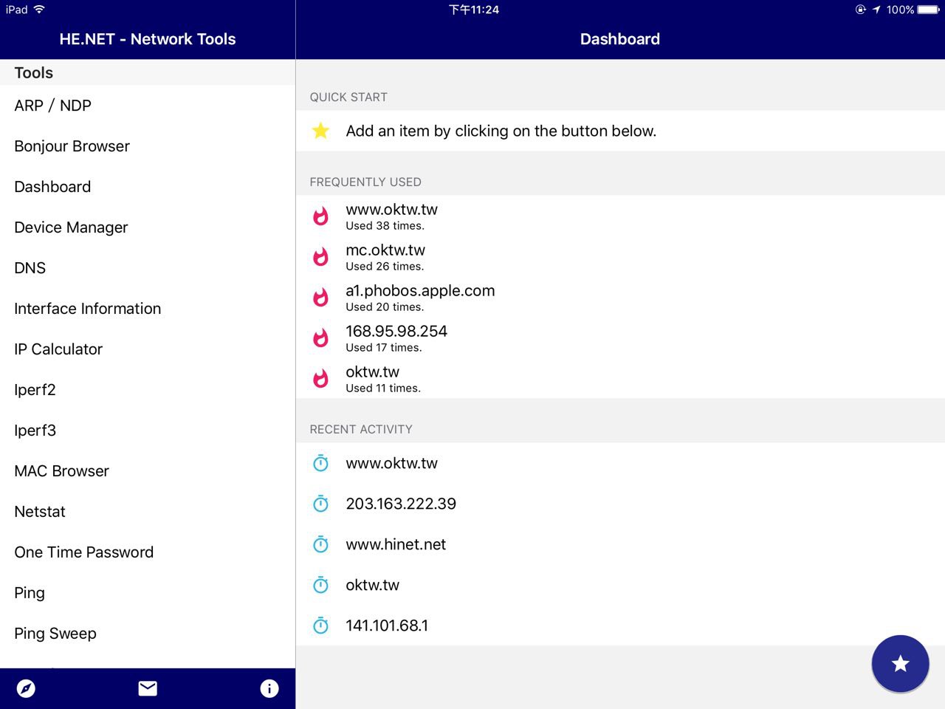The width and height of the screenshot is (945, 709).
Task: Tap the stopwatch icon beside 203.163.222.39
Action: click(320, 504)
